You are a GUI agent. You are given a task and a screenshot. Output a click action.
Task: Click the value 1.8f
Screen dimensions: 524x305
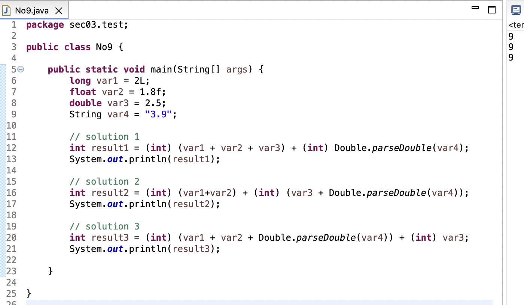[x=150, y=92]
